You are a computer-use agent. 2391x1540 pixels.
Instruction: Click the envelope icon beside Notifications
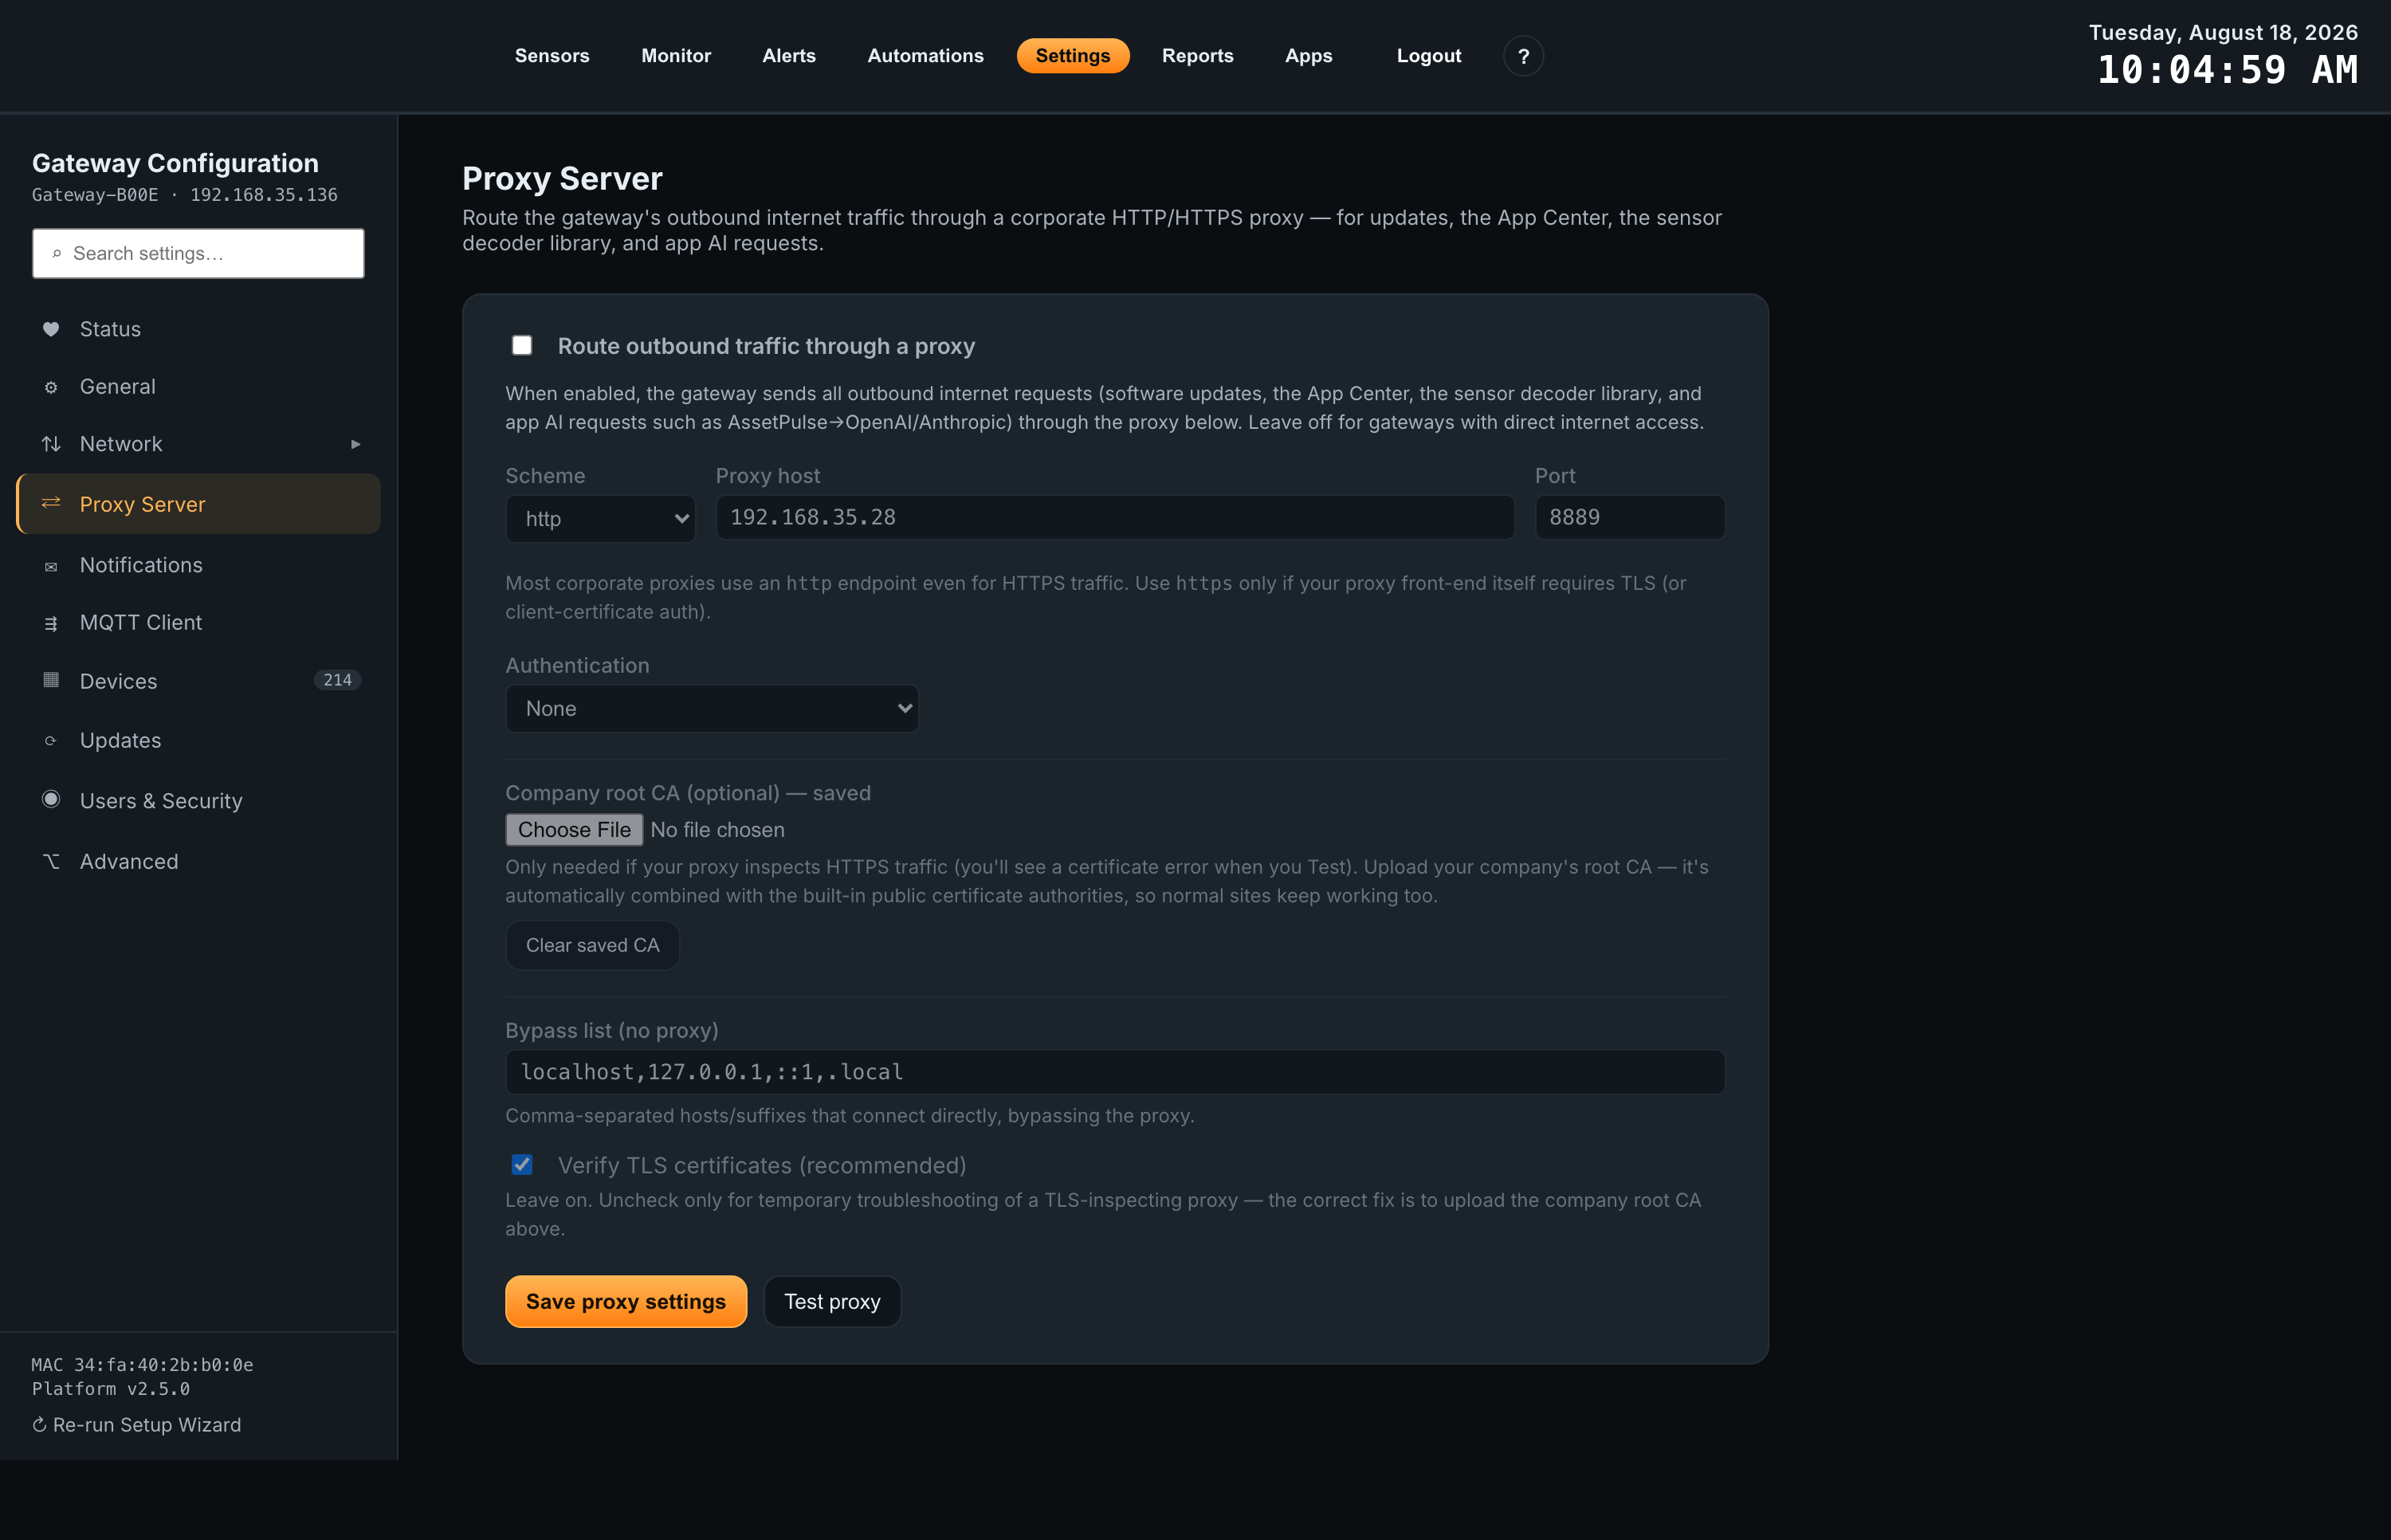[x=51, y=567]
